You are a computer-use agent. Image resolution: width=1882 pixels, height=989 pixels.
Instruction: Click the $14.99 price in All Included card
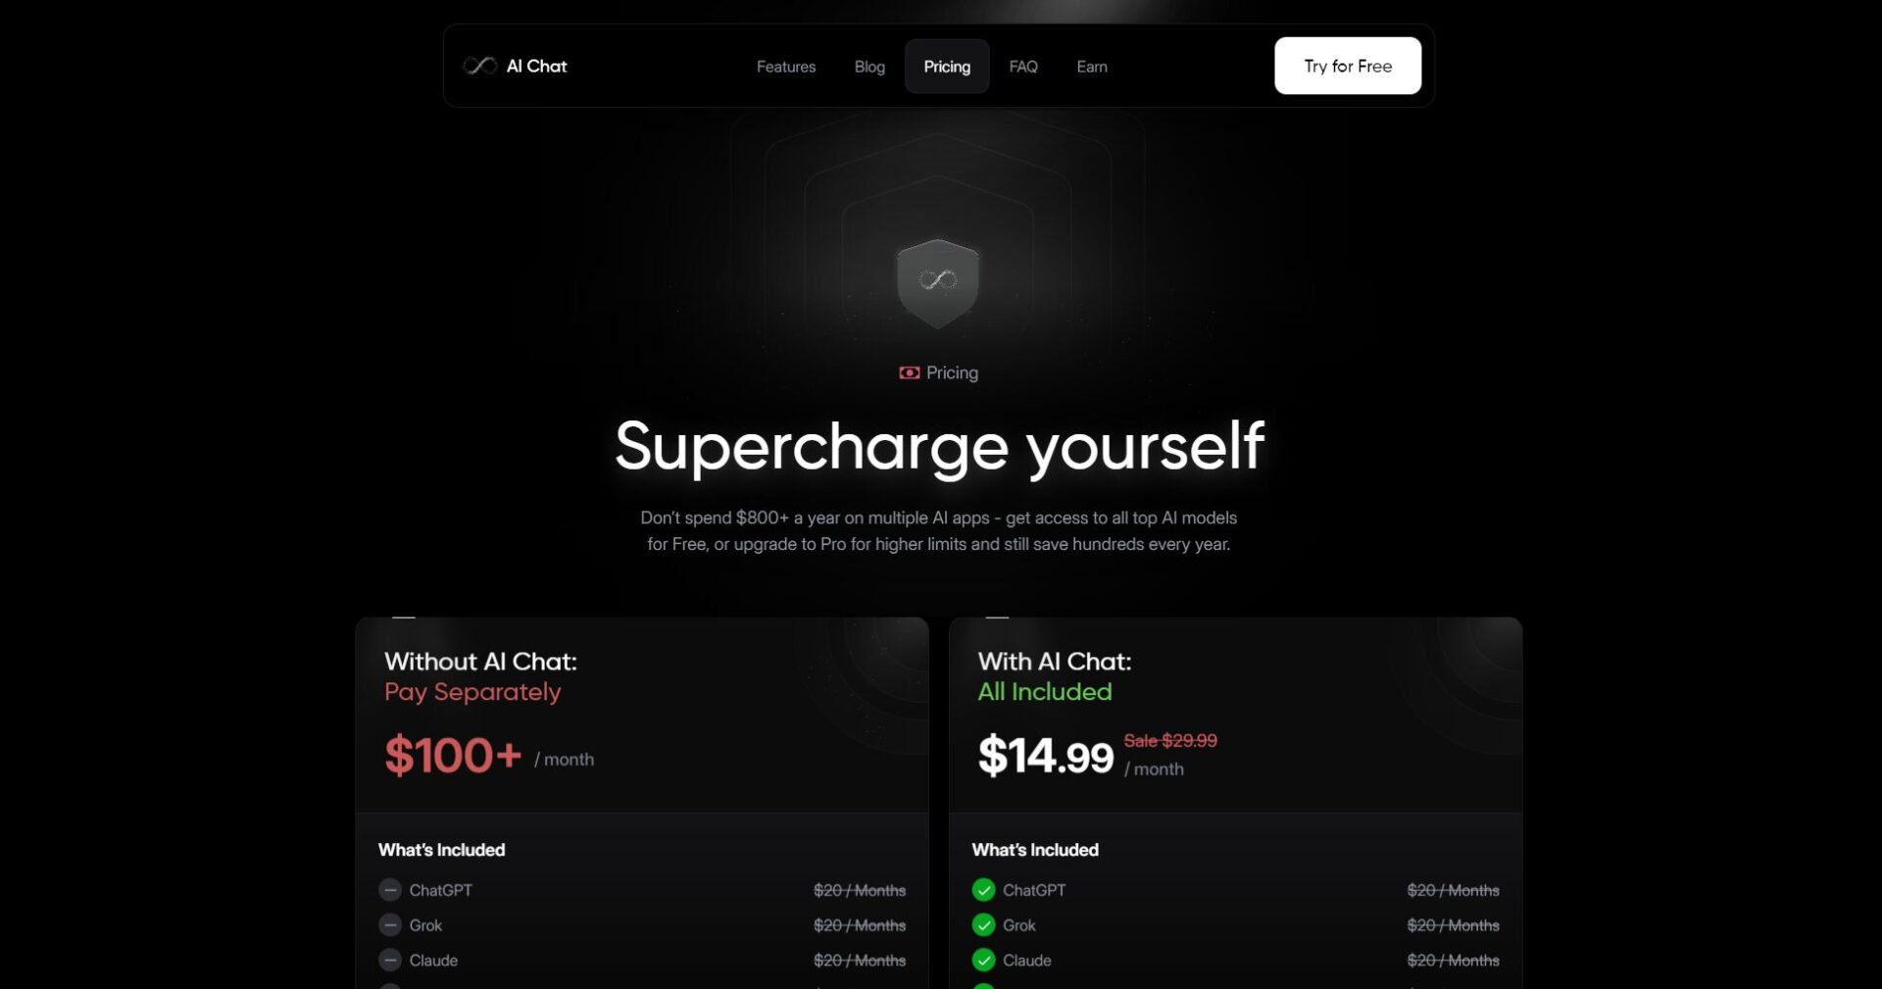[1045, 756]
